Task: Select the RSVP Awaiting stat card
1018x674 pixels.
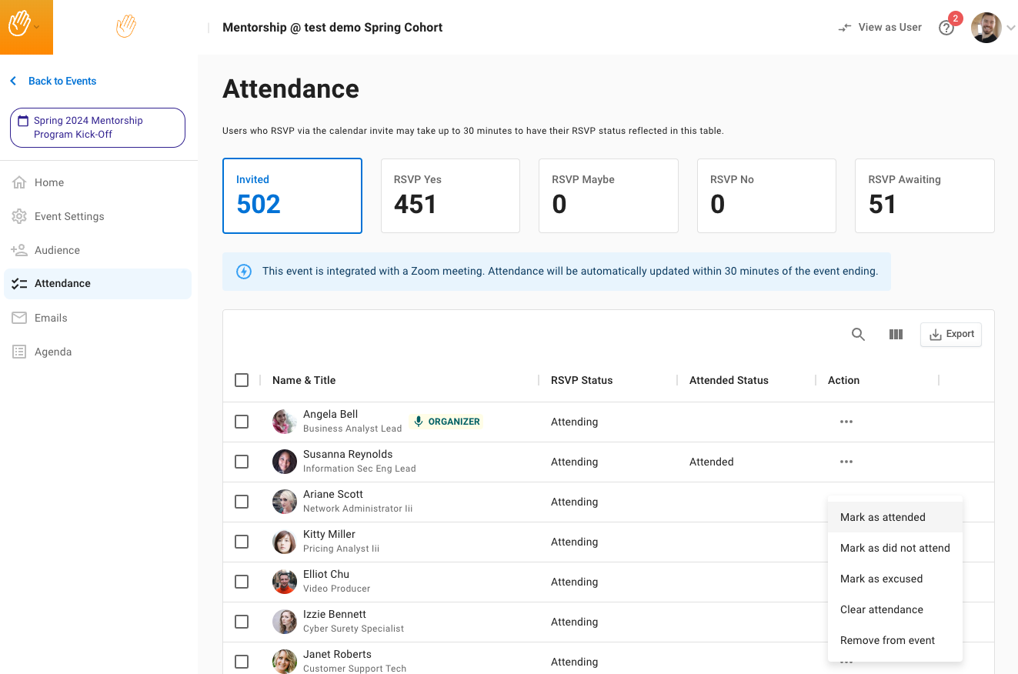Action: pyautogui.click(x=924, y=195)
